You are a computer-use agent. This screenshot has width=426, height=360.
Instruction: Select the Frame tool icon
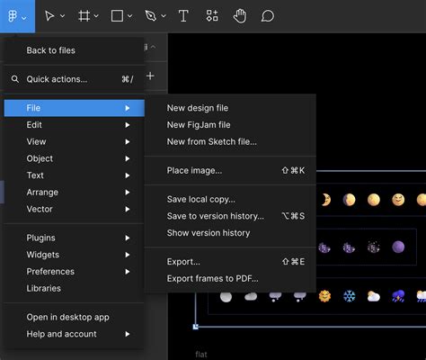pyautogui.click(x=84, y=16)
